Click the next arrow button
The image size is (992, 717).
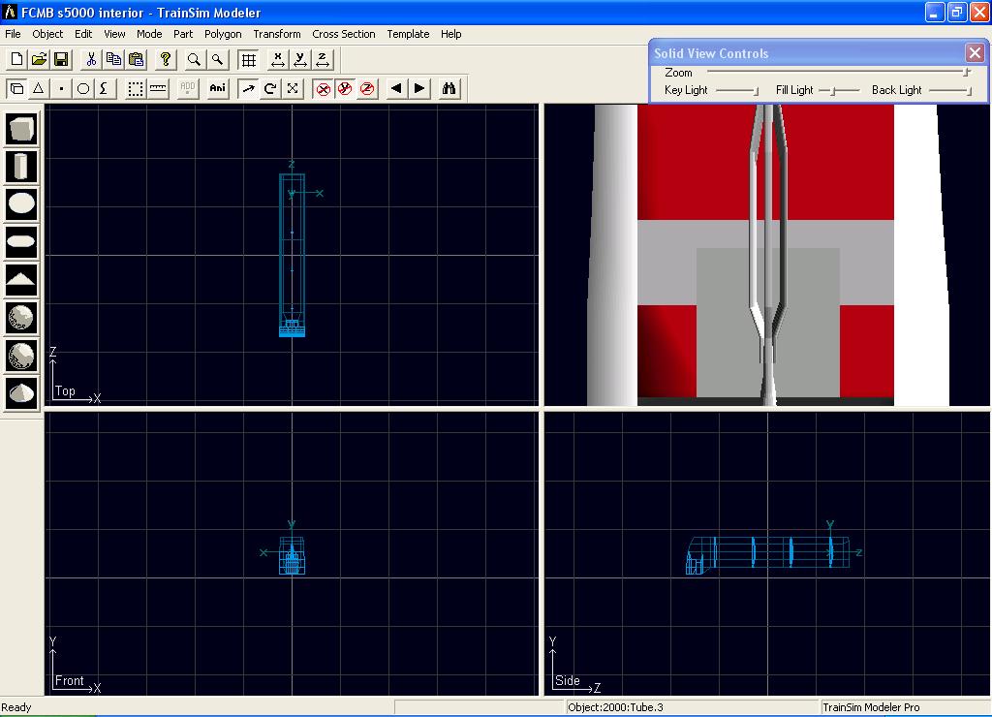coord(419,88)
